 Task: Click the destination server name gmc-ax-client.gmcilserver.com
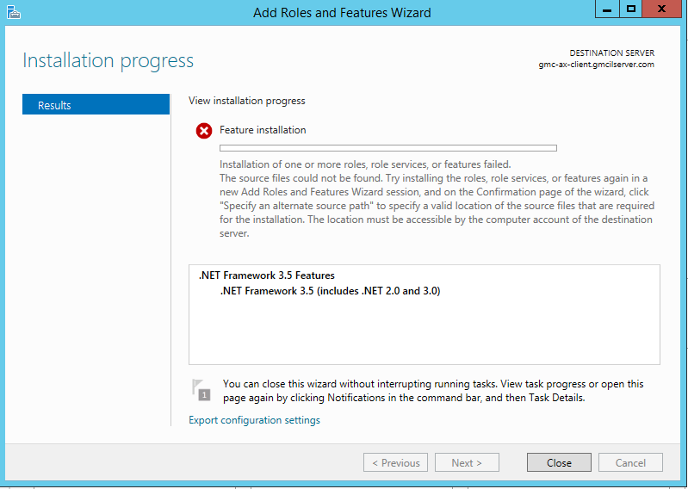point(596,65)
